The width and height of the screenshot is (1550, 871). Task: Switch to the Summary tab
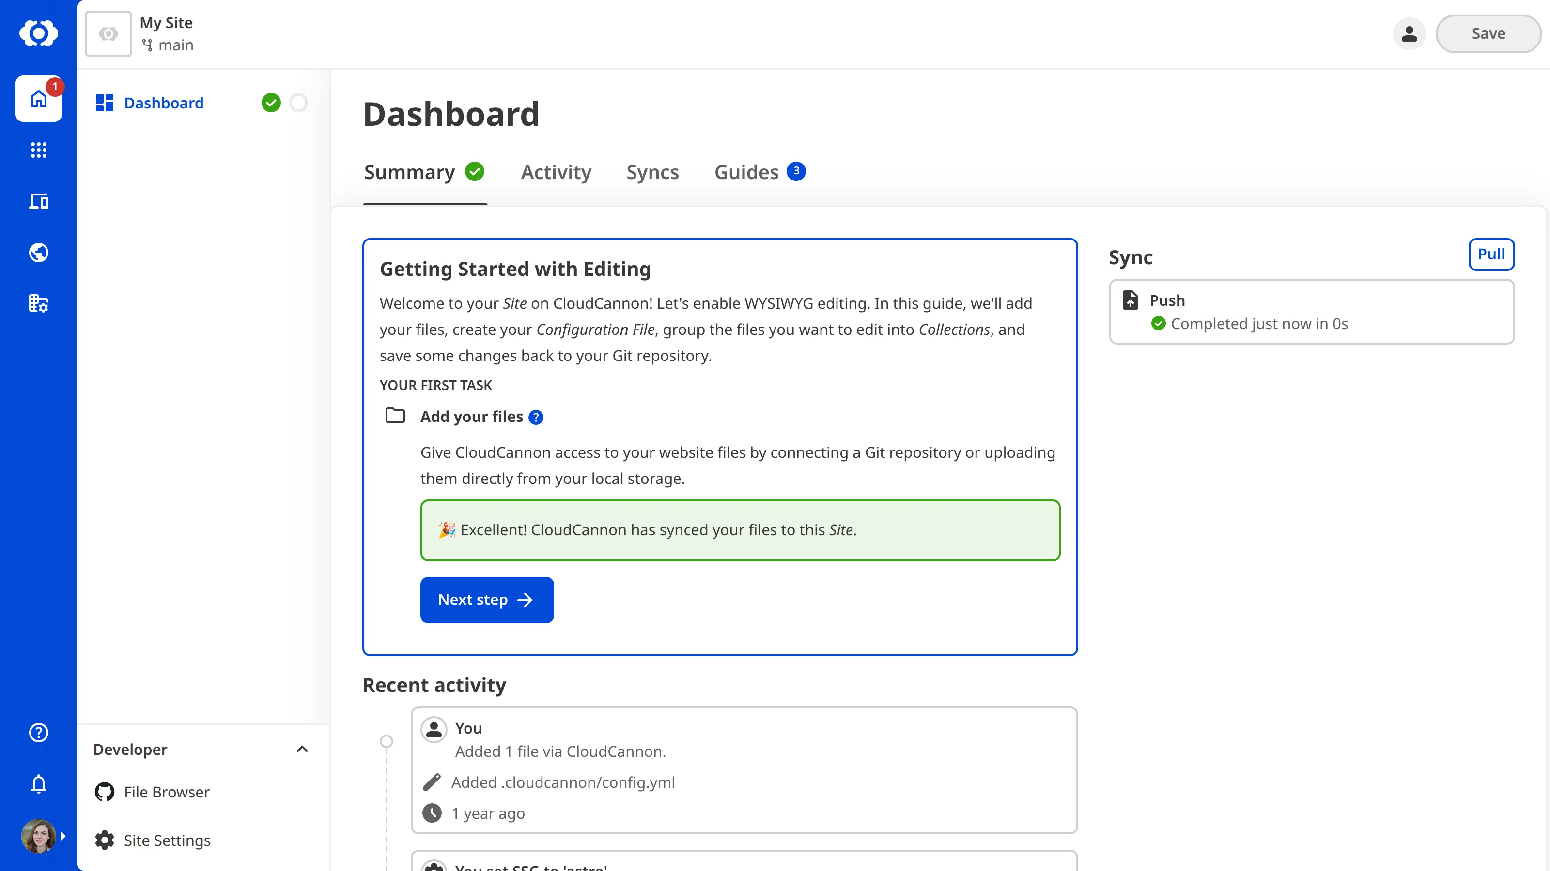pyautogui.click(x=424, y=173)
